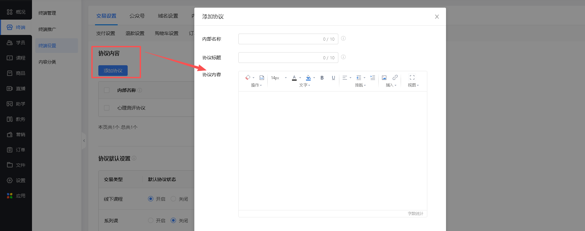The image size is (585, 231).
Task: Expand the 文字 toolbar group
Action: tap(305, 85)
